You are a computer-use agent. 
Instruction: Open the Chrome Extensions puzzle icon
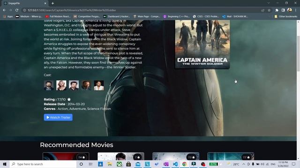click(x=277, y=10)
